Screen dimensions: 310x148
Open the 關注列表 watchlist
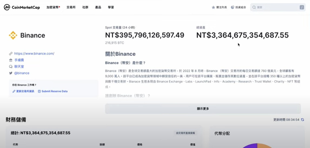pos(219,7)
